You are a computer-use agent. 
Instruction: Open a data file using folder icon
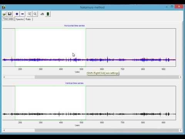pyautogui.click(x=4, y=14)
